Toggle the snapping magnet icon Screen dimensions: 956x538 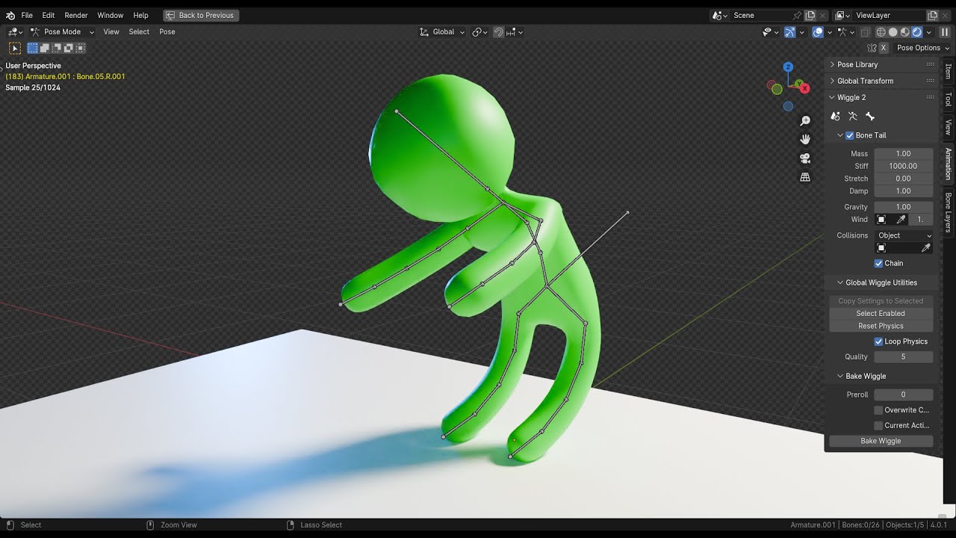tap(499, 32)
